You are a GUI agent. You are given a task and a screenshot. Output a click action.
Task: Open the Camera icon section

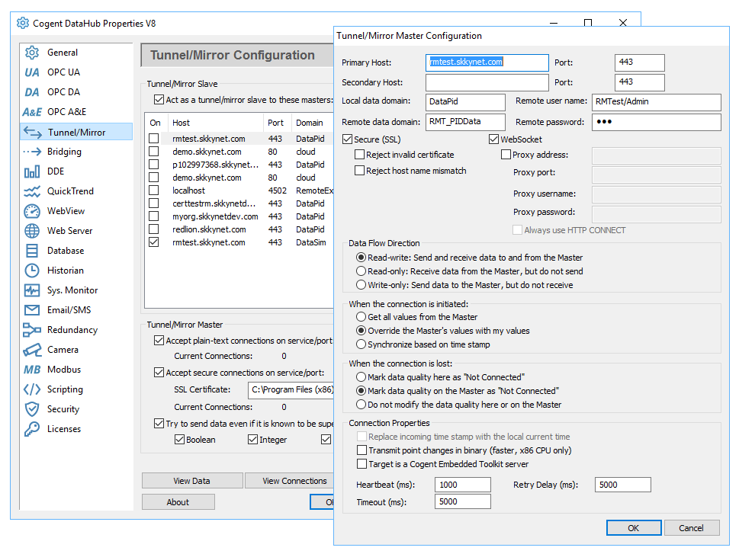click(32, 350)
